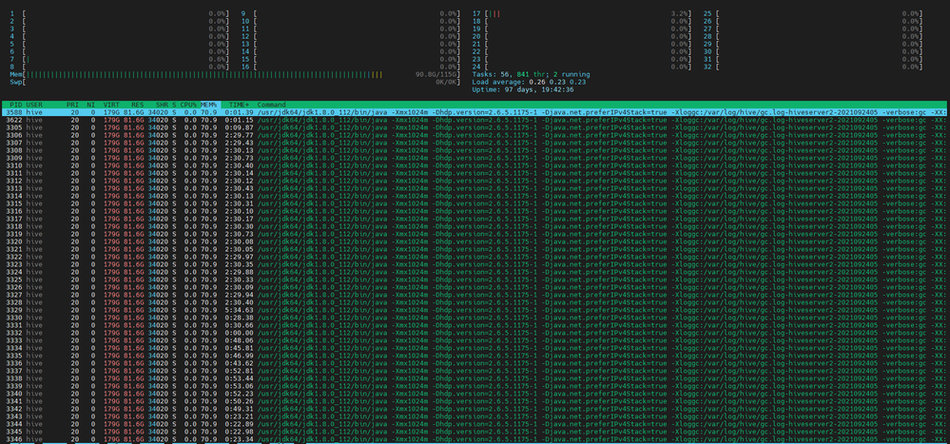This screenshot has width=950, height=444.
Task: Click the CPU 7 usage meter
Action: 120,59
